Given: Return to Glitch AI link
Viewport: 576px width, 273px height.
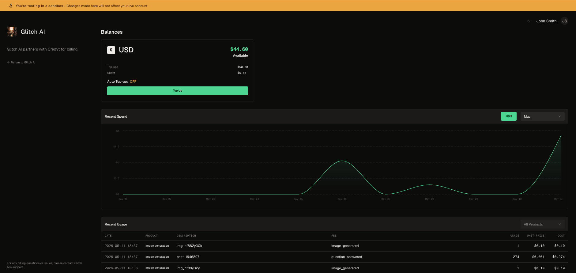Looking at the screenshot, I should (x=21, y=63).
